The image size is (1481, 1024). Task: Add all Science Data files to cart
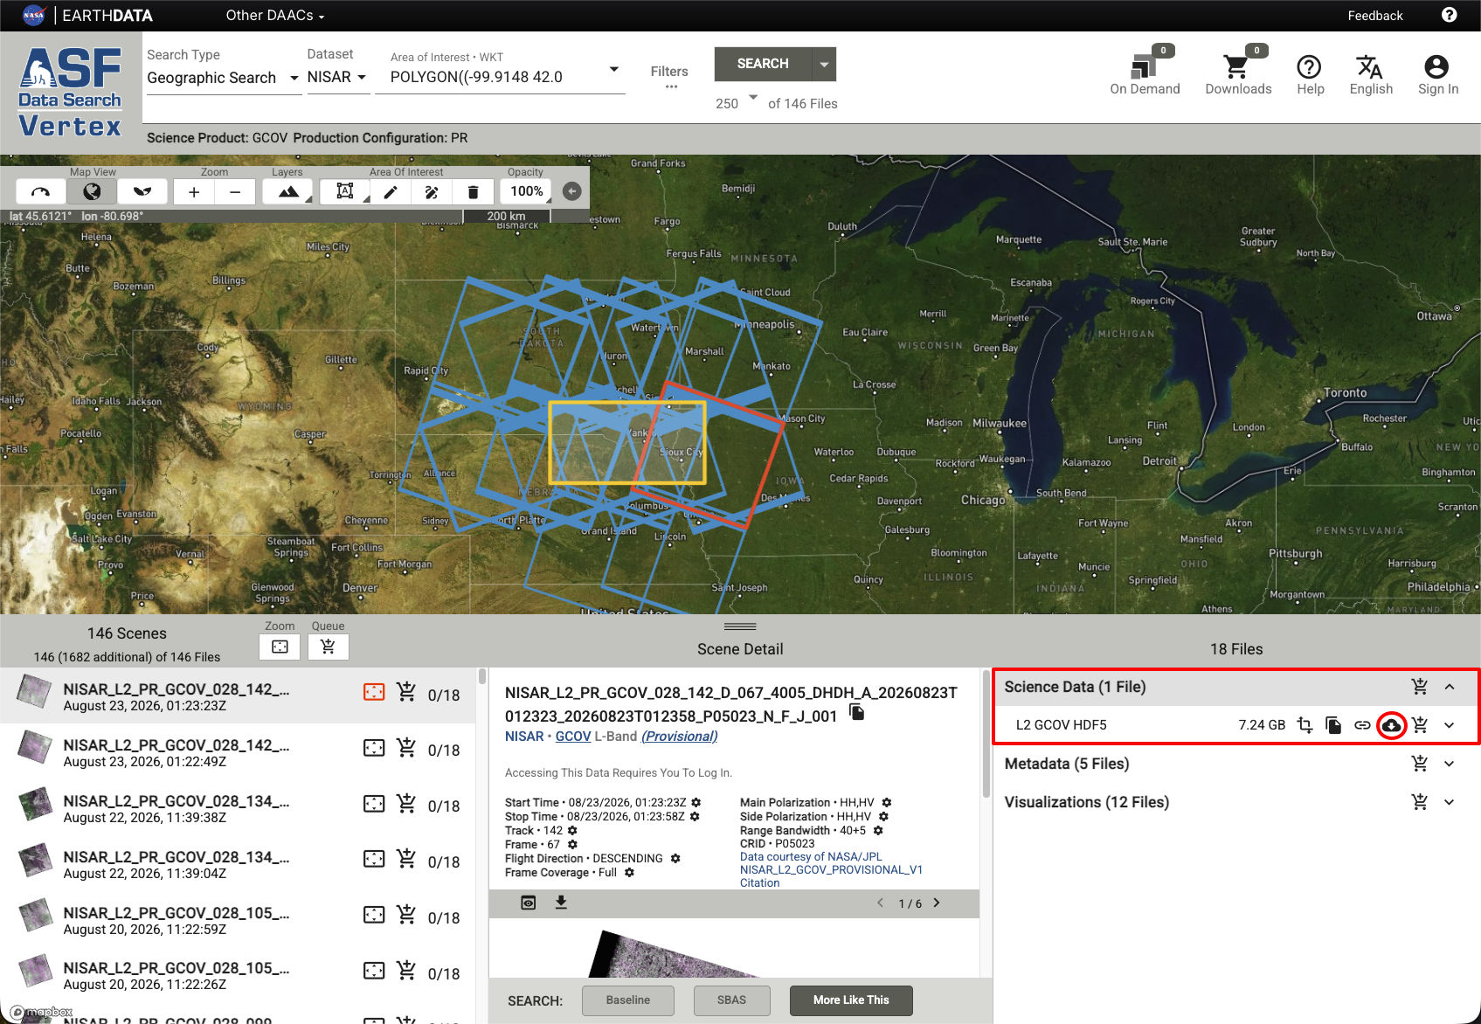click(1420, 687)
